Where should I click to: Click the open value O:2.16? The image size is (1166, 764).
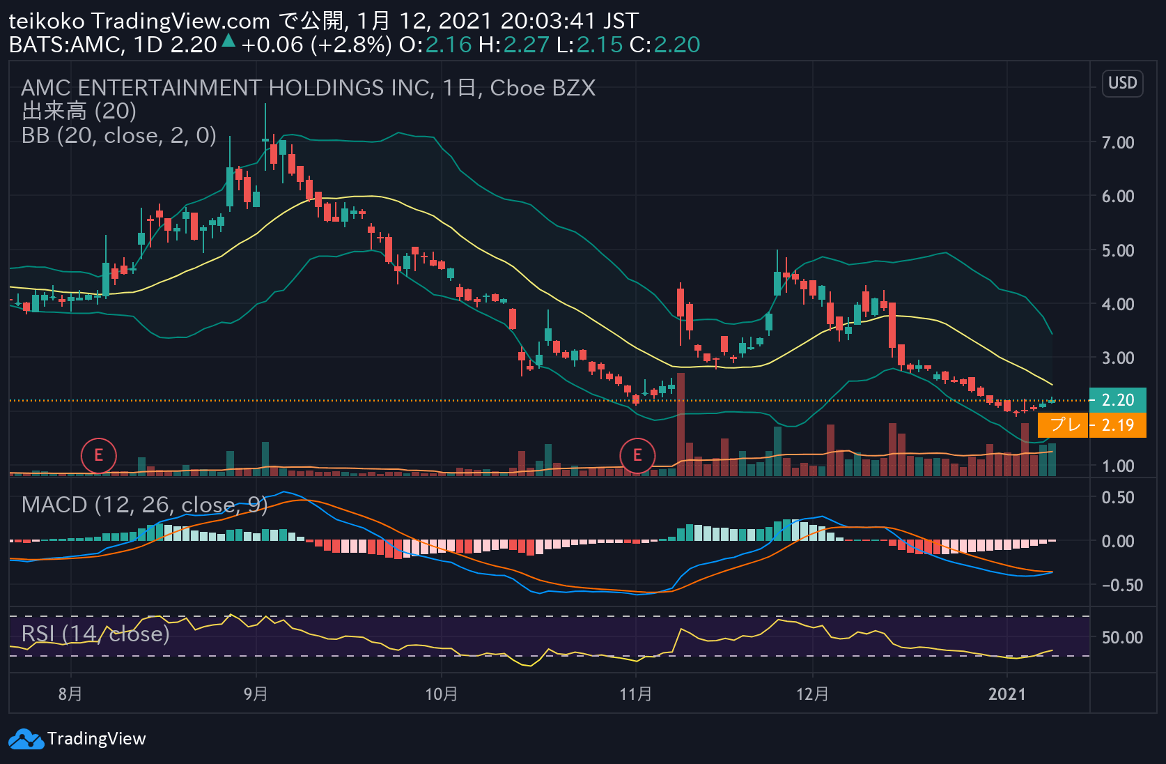click(435, 45)
